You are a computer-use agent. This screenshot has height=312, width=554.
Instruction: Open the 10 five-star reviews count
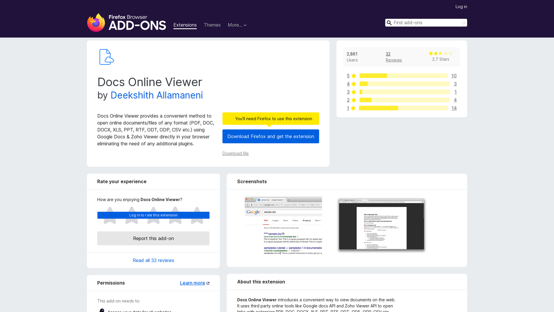454,76
